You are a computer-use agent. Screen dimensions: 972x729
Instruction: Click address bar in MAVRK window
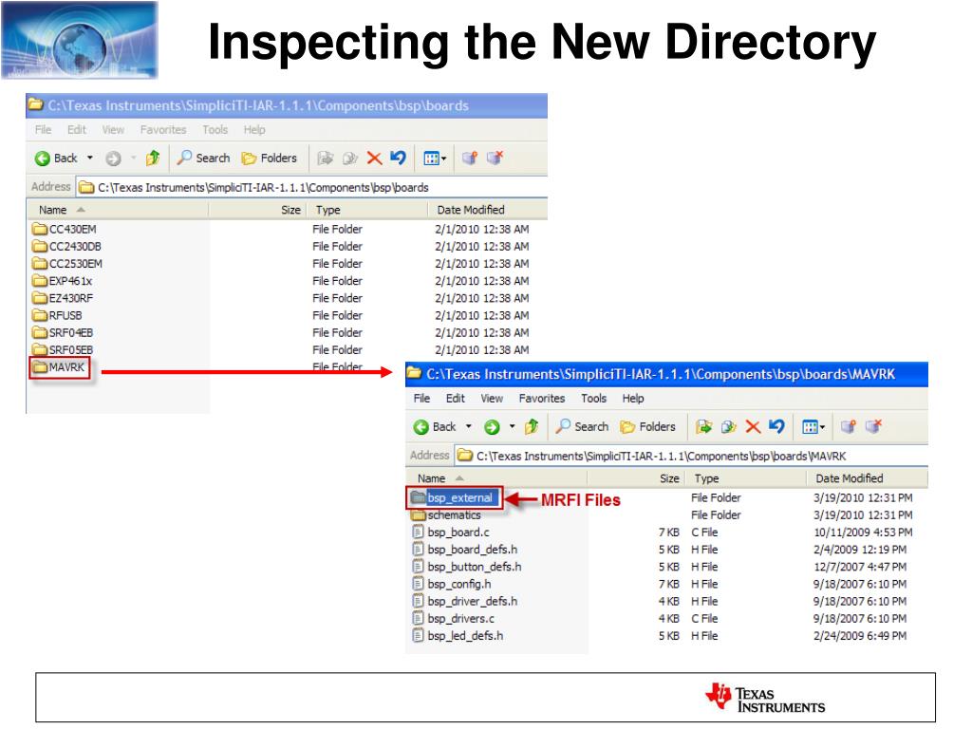(691, 456)
